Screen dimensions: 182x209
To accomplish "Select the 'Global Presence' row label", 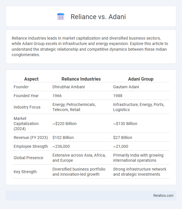I will (x=28, y=158).
